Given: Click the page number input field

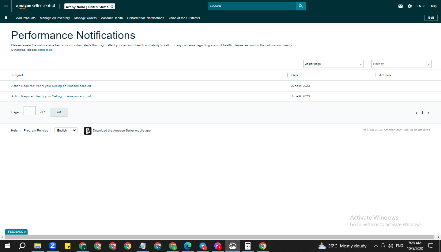Looking at the screenshot, I should (x=29, y=111).
